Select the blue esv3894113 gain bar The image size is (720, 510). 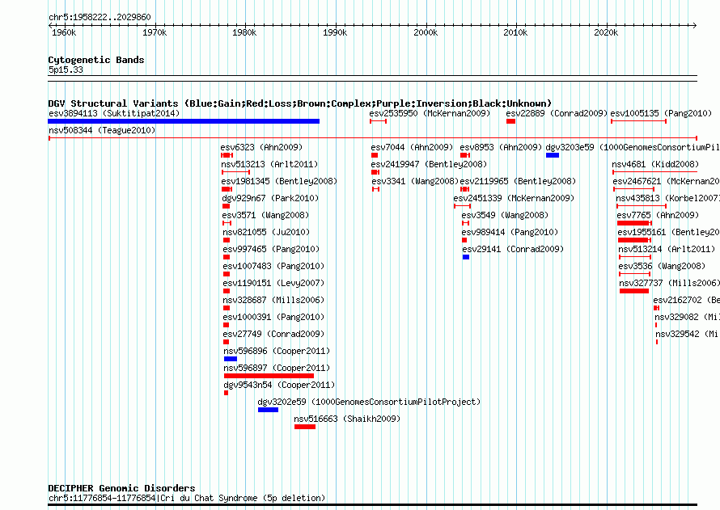click(184, 121)
